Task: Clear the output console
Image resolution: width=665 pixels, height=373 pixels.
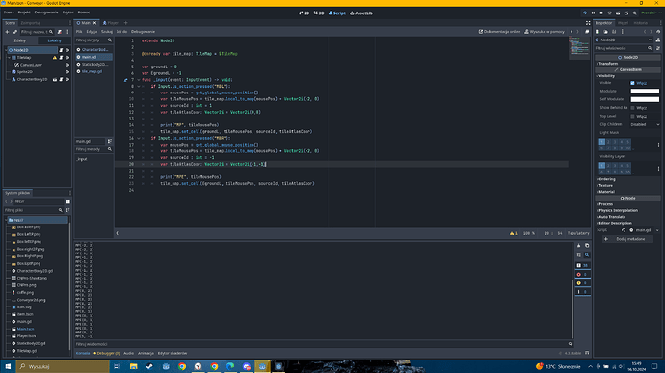Action: [579, 246]
